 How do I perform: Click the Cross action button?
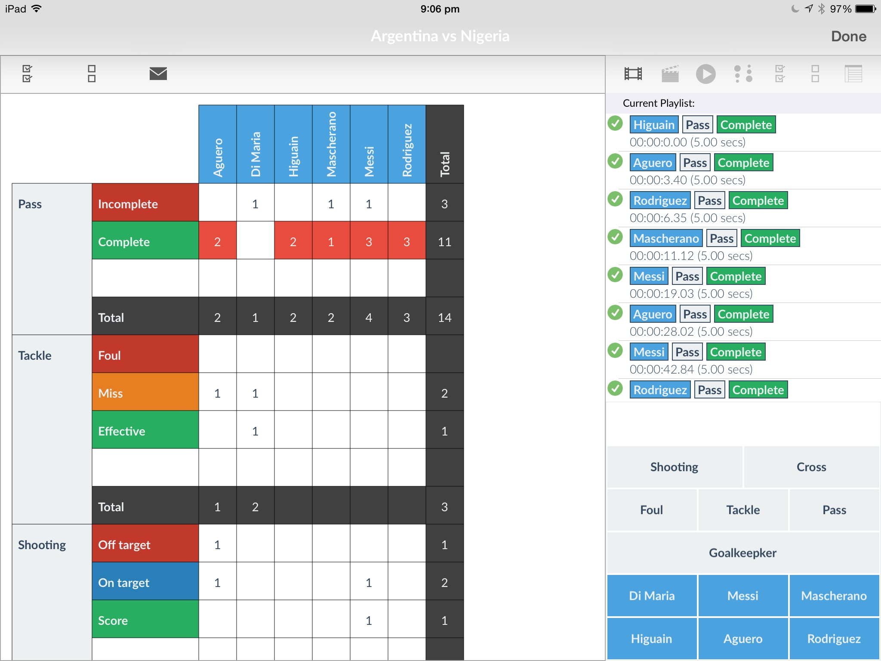click(810, 465)
